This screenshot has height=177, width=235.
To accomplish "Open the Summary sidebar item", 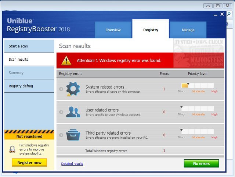I will coord(29,73).
